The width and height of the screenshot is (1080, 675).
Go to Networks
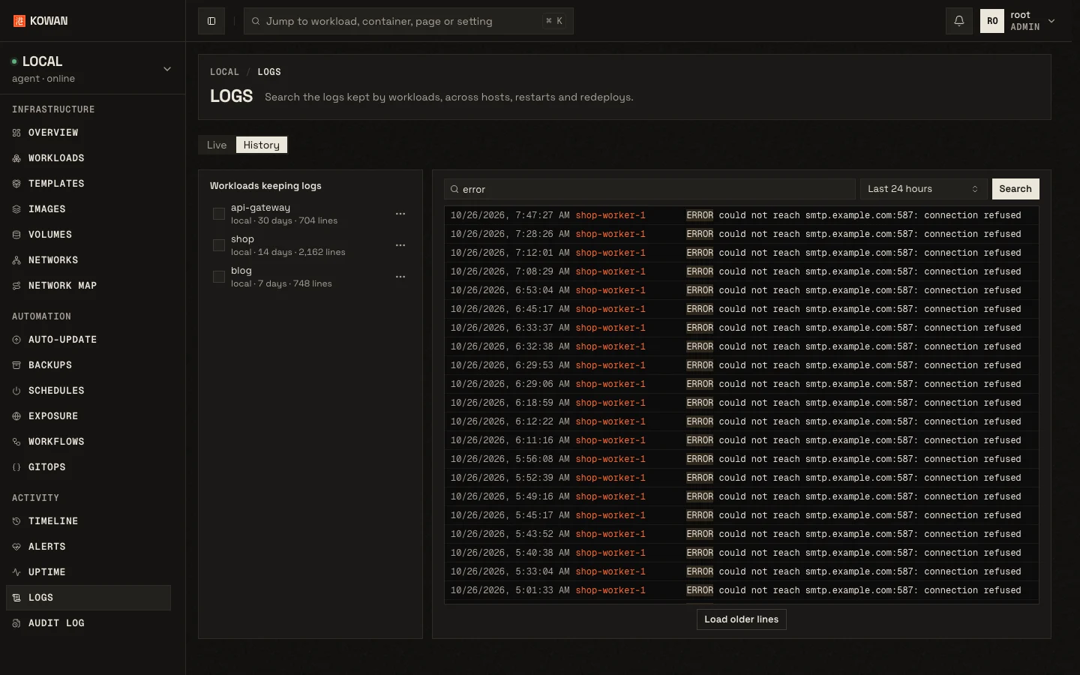(88, 260)
